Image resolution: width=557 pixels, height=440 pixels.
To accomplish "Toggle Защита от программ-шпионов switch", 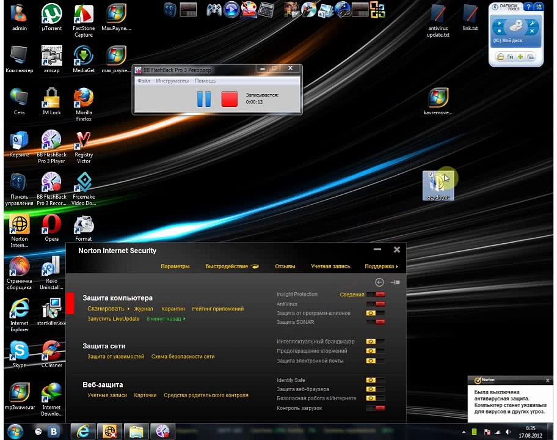I will (x=376, y=313).
